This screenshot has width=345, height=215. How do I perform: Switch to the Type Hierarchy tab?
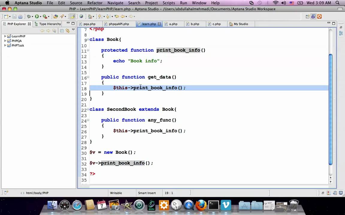(x=48, y=24)
